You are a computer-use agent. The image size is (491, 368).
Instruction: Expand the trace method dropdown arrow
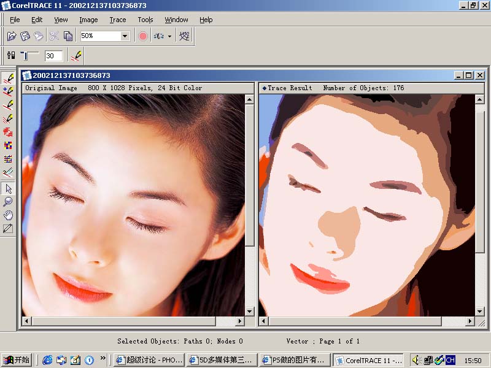[169, 36]
